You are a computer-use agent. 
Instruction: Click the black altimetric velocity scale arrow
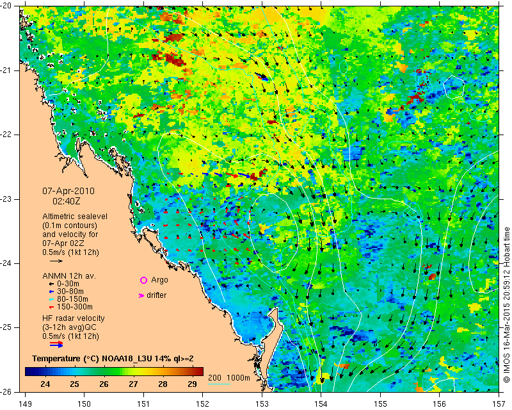[x=56, y=261]
